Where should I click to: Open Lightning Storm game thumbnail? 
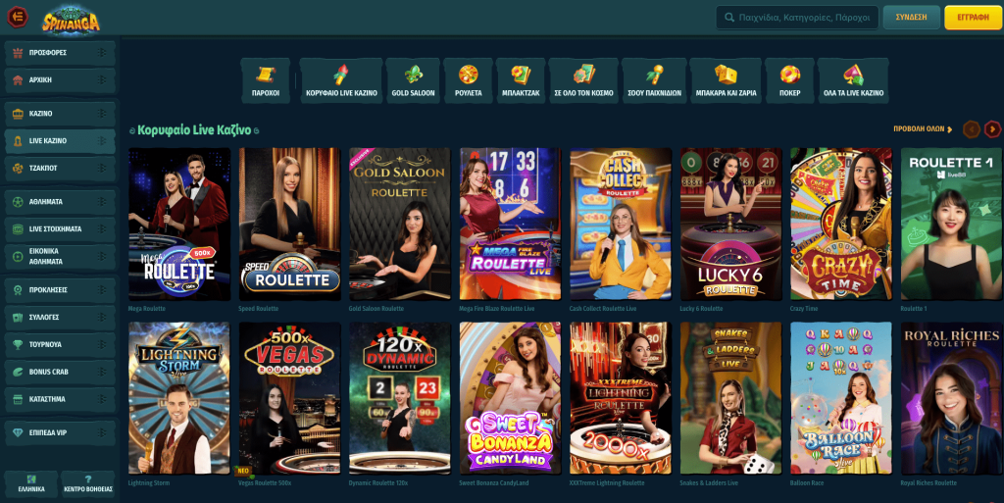pyautogui.click(x=179, y=398)
